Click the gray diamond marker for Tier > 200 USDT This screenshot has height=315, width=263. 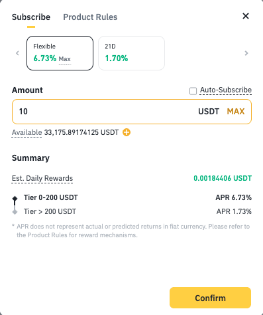[x=15, y=212]
